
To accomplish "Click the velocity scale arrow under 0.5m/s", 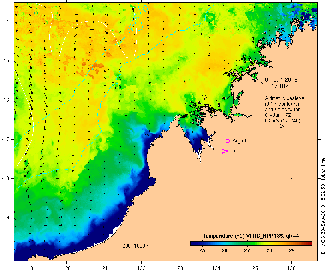I will click(277, 126).
